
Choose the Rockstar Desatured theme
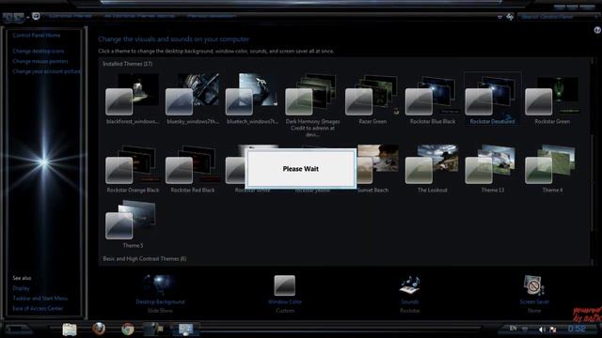492,99
